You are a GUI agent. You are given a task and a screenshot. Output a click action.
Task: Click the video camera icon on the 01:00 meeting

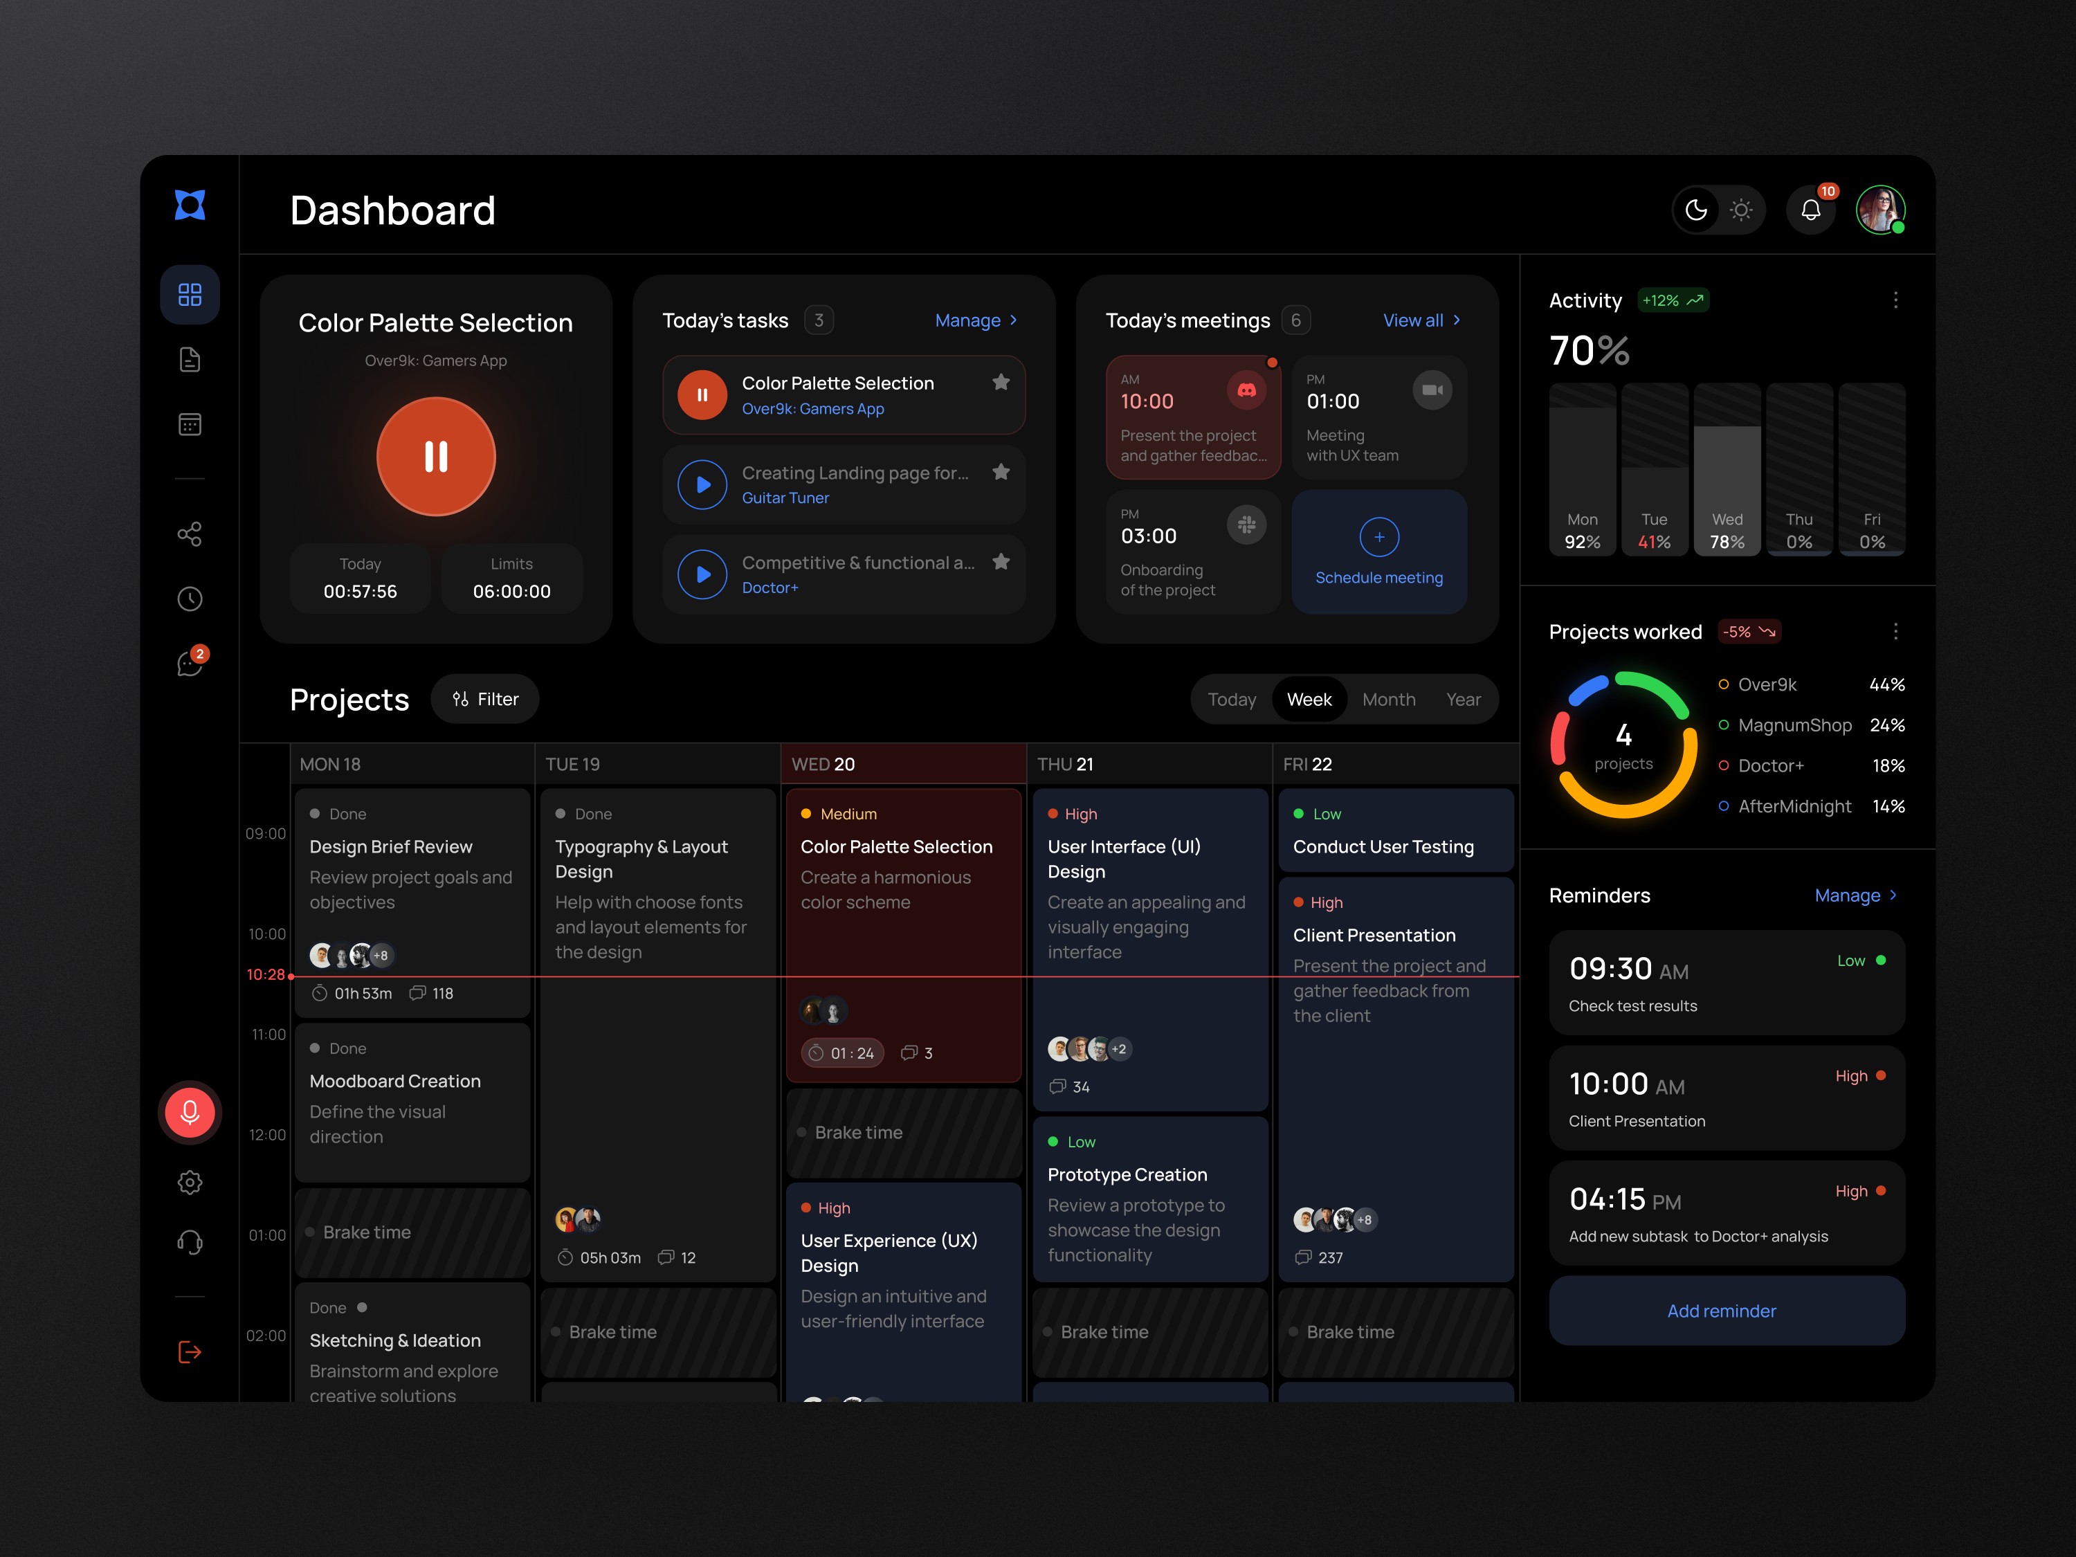point(1432,388)
